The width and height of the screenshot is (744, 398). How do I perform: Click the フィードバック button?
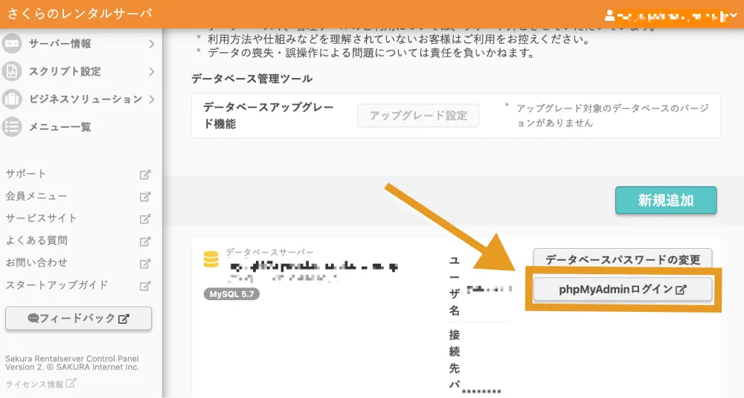tap(78, 318)
